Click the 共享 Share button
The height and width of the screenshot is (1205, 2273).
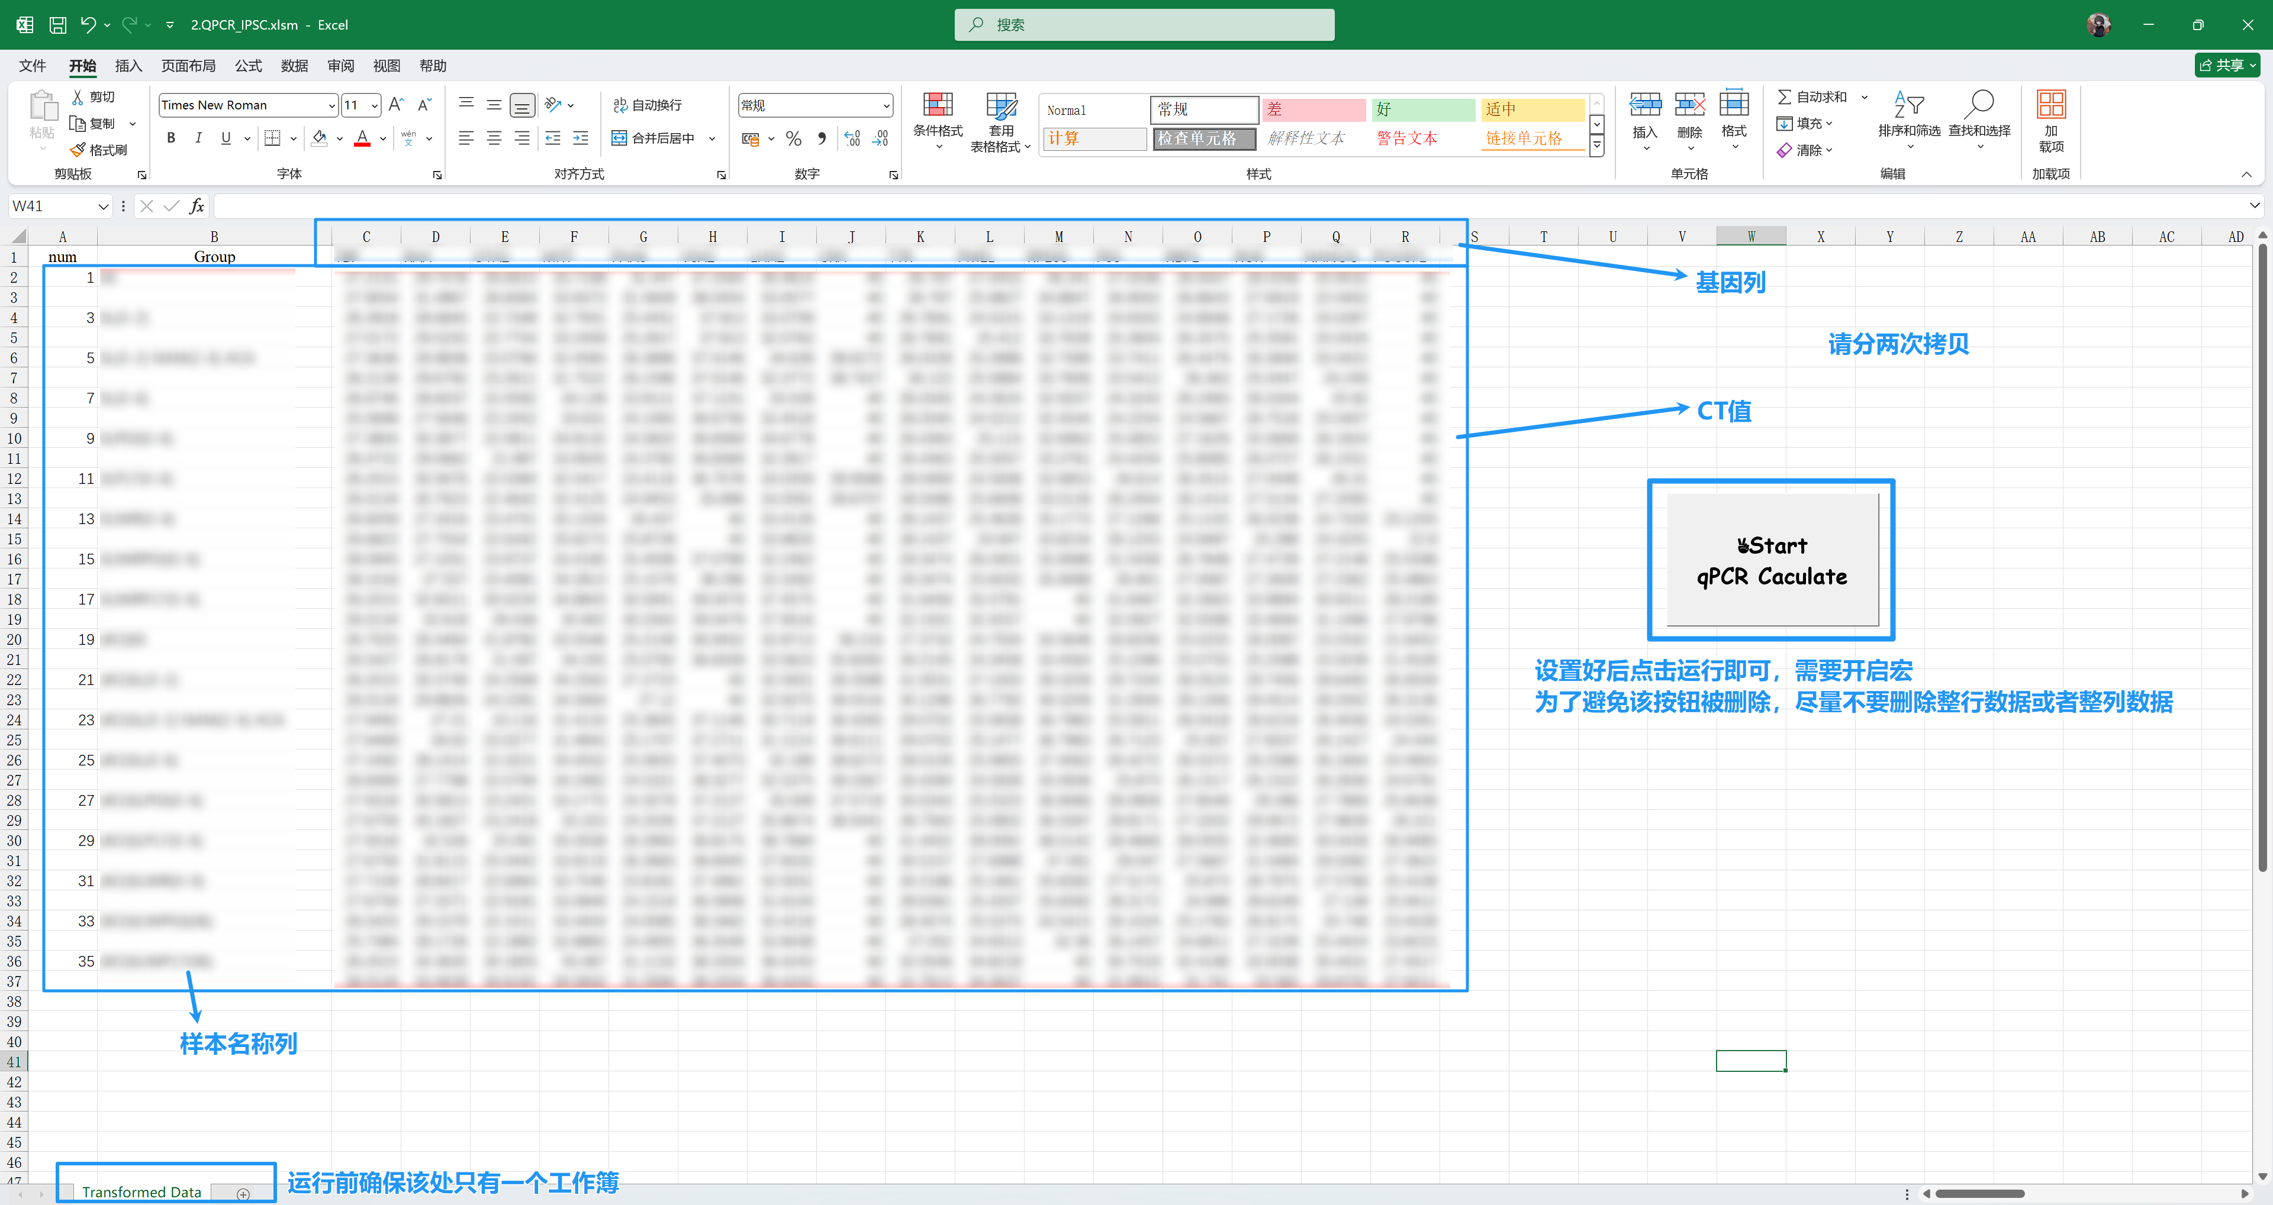[2227, 65]
